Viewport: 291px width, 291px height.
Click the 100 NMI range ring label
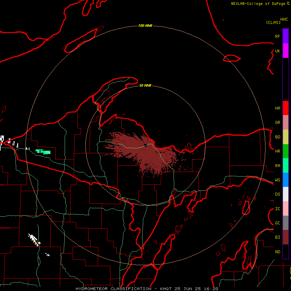145,26
